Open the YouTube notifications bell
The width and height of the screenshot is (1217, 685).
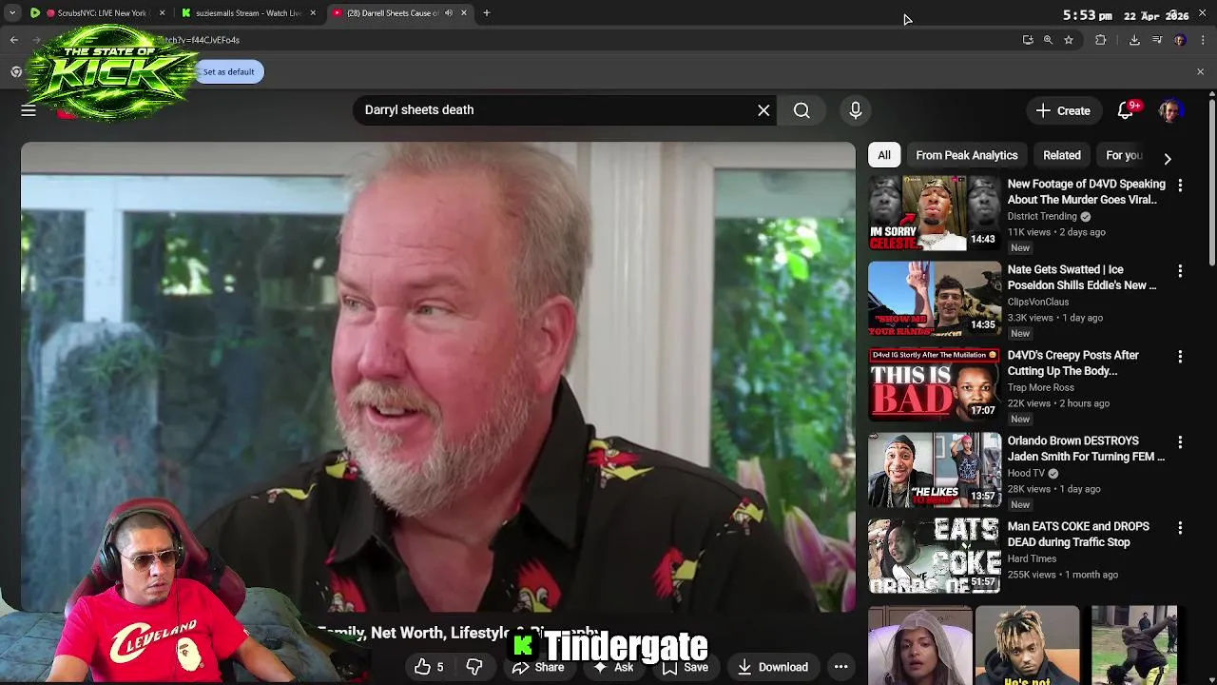point(1126,110)
